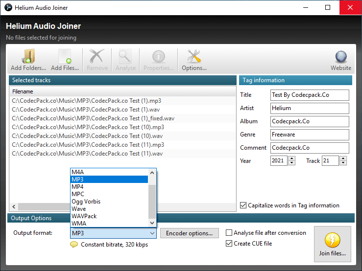The height and width of the screenshot is (271, 362).
Task: Close the Helium Audio Joiner window
Action: 350,8
